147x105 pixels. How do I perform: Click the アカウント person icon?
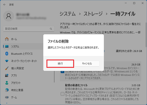pos(7,83)
